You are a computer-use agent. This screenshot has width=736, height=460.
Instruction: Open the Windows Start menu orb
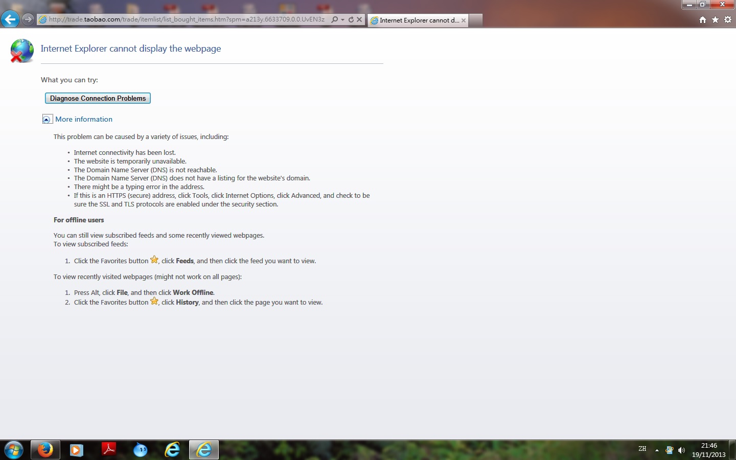pyautogui.click(x=14, y=450)
